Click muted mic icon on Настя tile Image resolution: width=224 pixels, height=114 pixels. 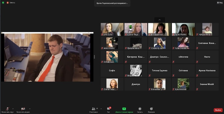tap(197, 62)
